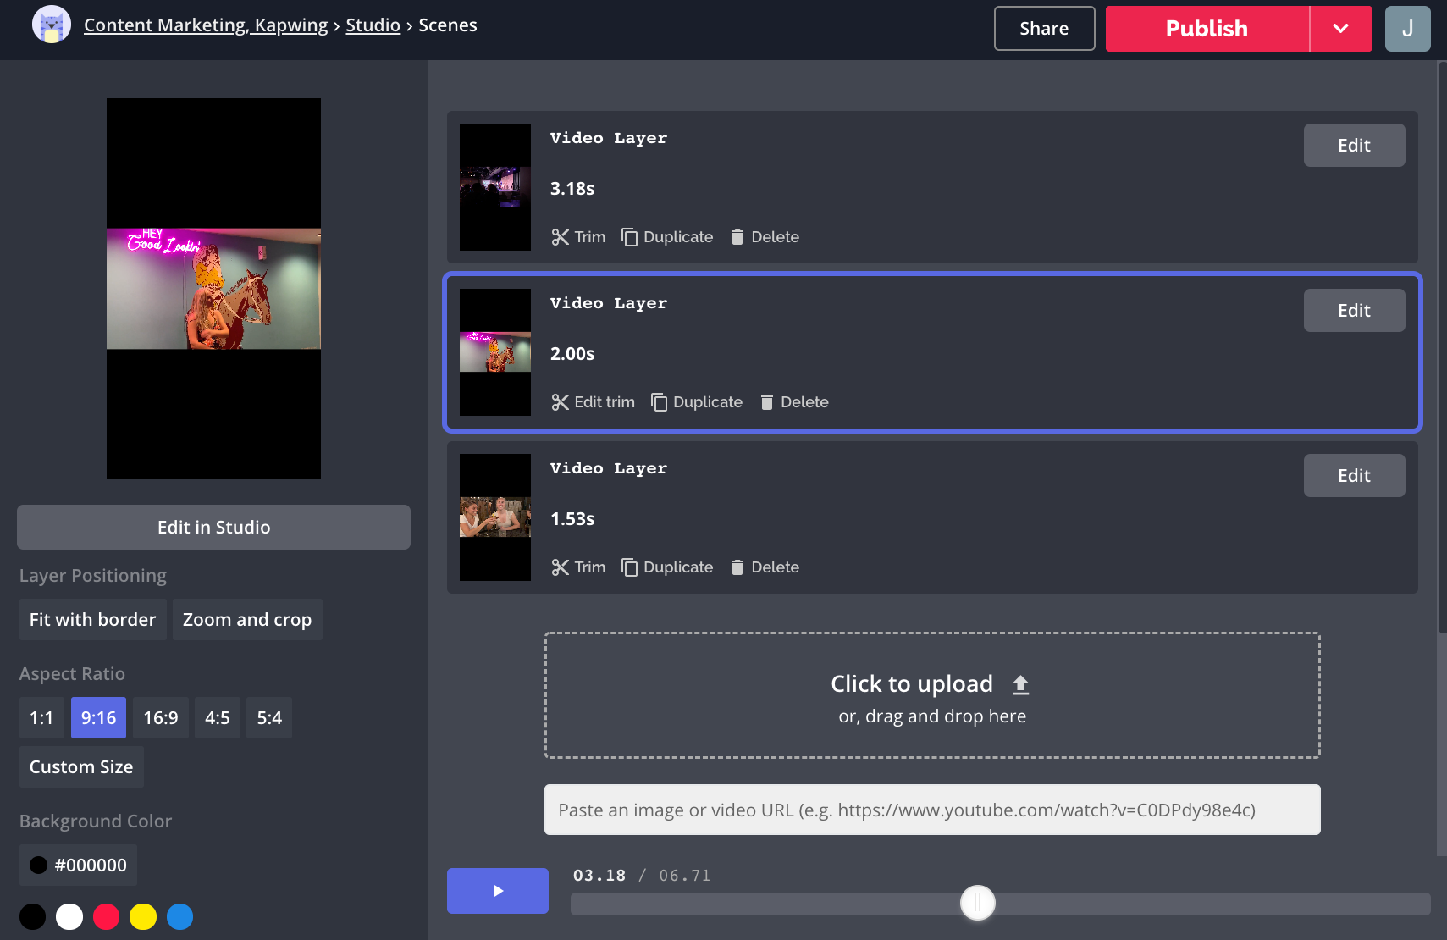
Task: Click Edit trim on the selected layer
Action: tap(593, 402)
